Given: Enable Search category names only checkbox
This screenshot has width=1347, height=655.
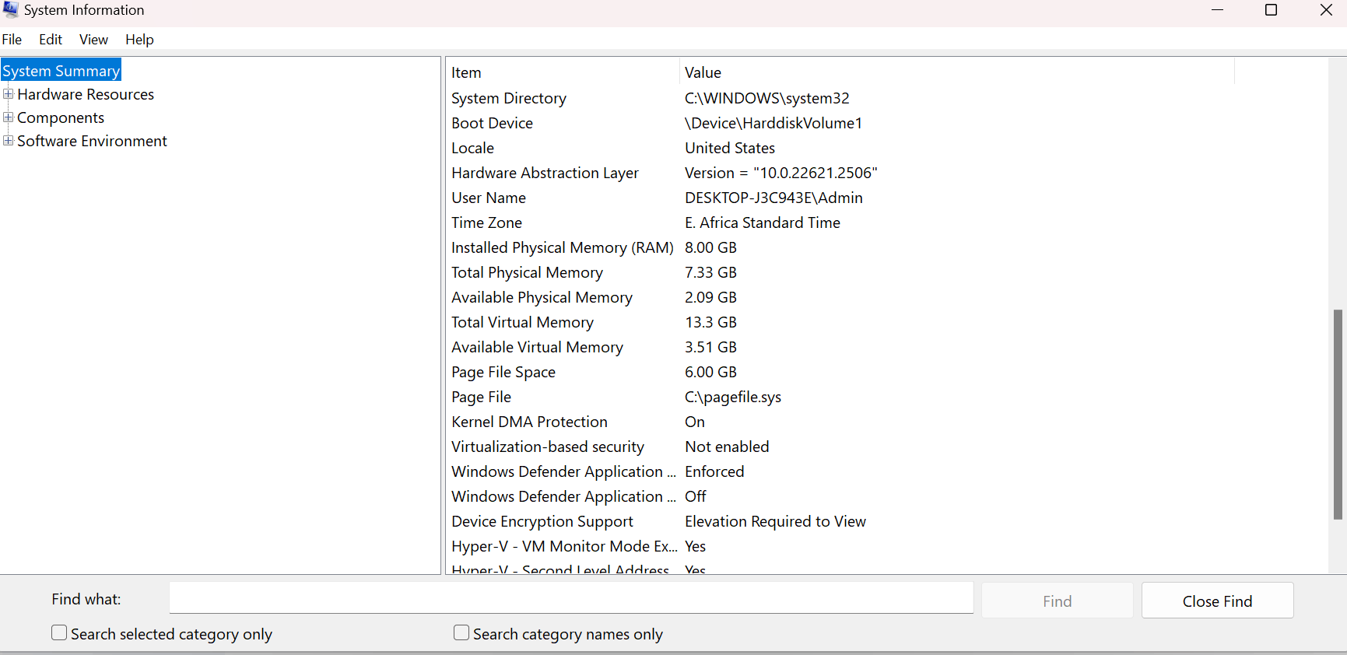Looking at the screenshot, I should pos(461,633).
